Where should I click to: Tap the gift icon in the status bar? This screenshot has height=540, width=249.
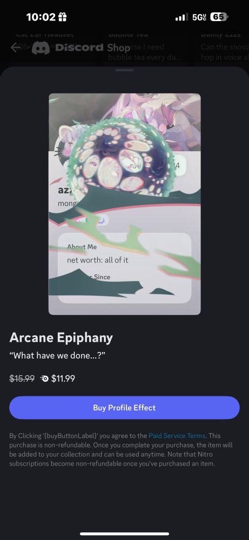(x=62, y=17)
